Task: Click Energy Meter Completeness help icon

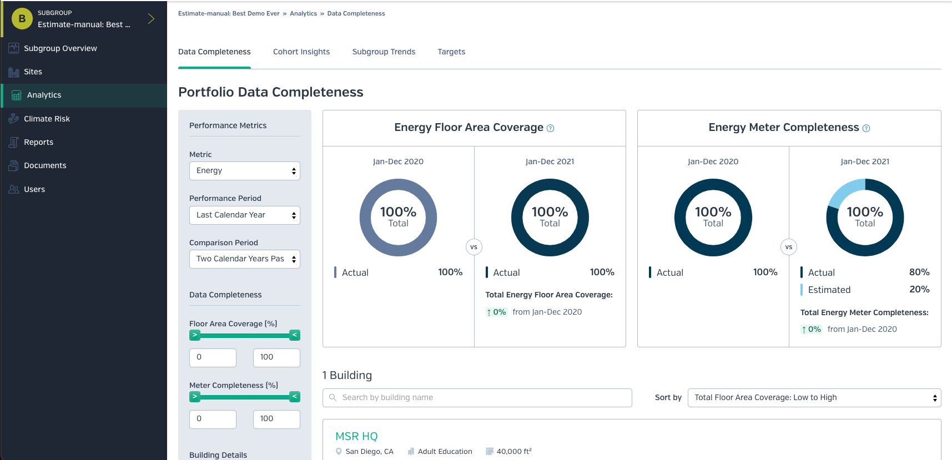Action: pyautogui.click(x=867, y=128)
